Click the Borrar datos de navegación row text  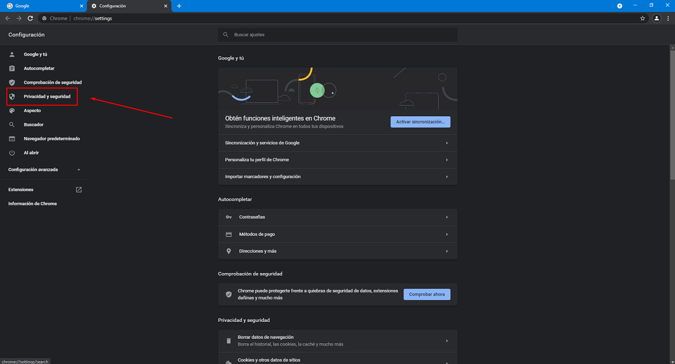click(265, 337)
